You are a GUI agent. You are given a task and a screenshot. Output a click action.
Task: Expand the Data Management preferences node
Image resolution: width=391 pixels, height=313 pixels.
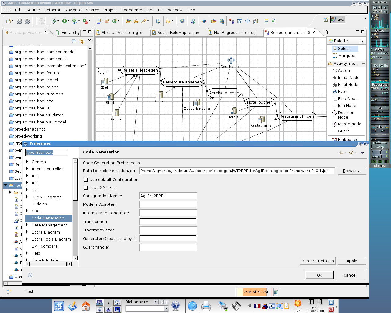click(27, 225)
